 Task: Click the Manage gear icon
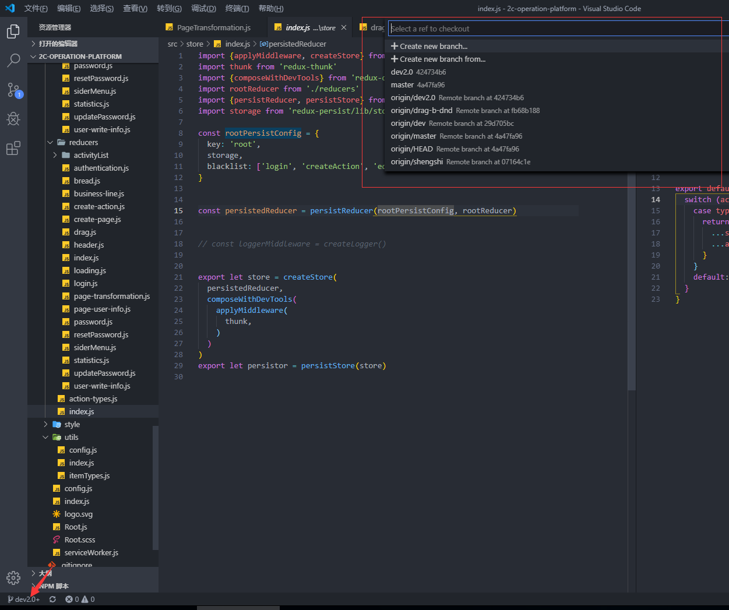click(13, 577)
